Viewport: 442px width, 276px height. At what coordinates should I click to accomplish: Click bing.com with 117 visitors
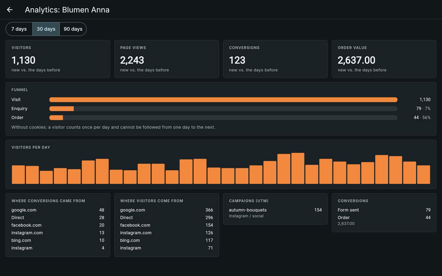point(167,240)
